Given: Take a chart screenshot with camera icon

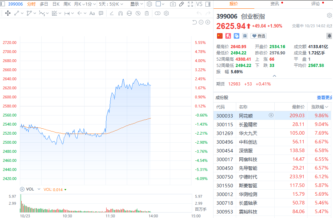Looking at the screenshot, I should [173, 4].
